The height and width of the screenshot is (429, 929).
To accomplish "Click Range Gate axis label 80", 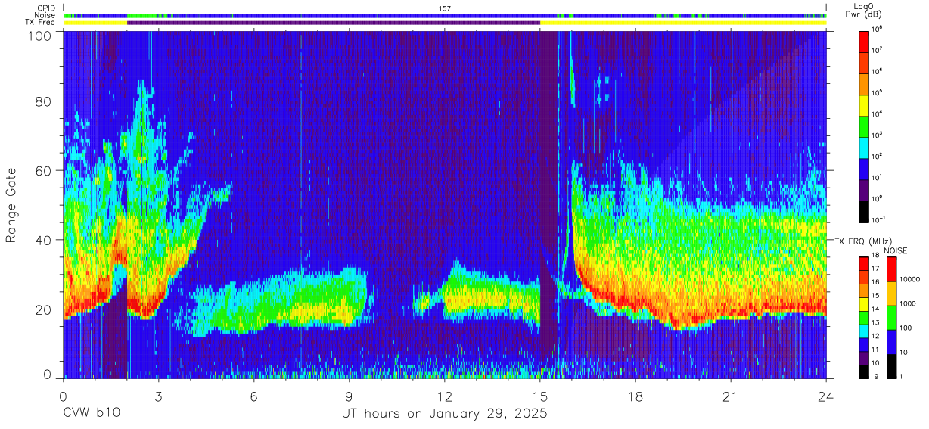I will 45,102.
